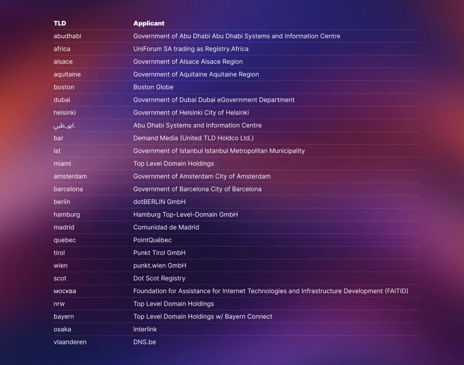The width and height of the screenshot is (464, 365).
Task: Click the Boston Globe applicant
Action: point(153,87)
